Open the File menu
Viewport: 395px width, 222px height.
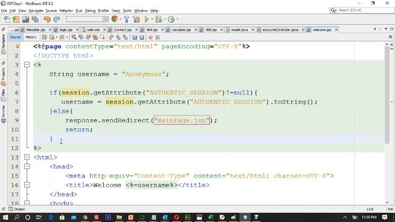click(4, 10)
